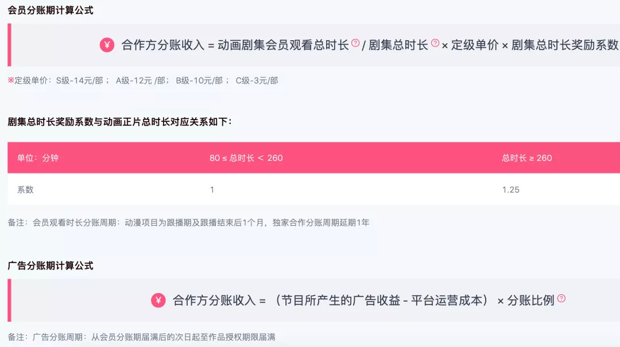Click the 剧集总时长奖励系数 table title
This screenshot has width=620, height=347.
click(x=119, y=121)
